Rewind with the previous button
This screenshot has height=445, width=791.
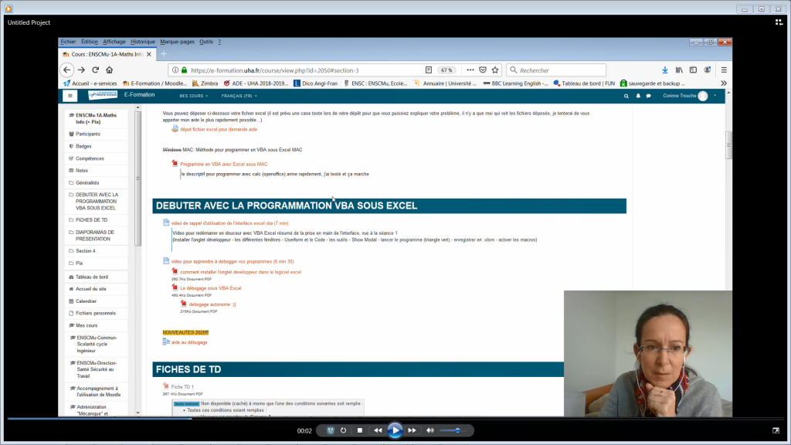click(378, 430)
